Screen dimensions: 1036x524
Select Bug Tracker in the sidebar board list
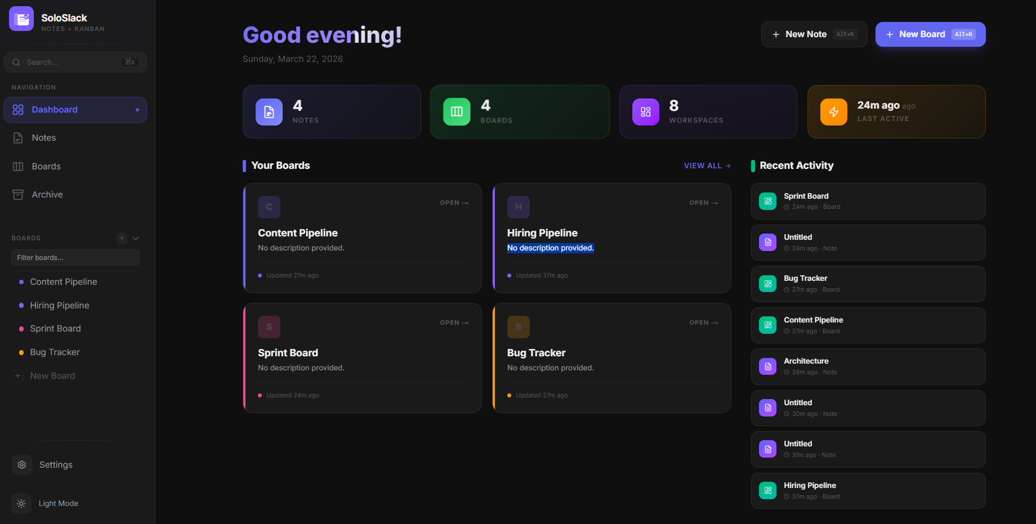coord(55,352)
